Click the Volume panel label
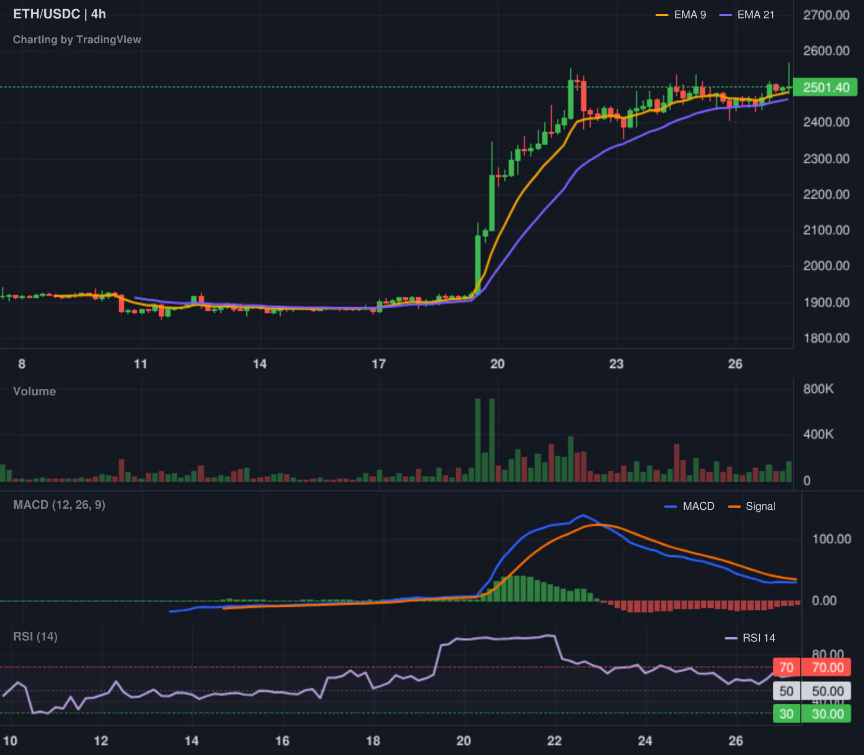Screen dimensions: 864x755 click(35, 392)
